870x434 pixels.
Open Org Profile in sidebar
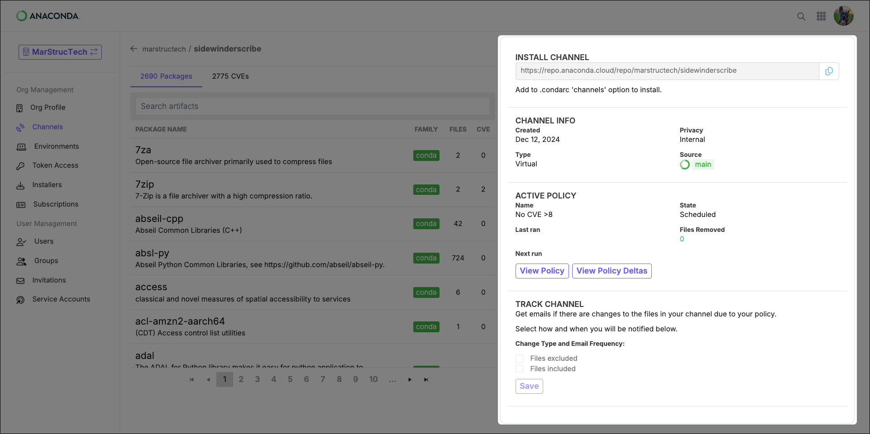point(48,108)
